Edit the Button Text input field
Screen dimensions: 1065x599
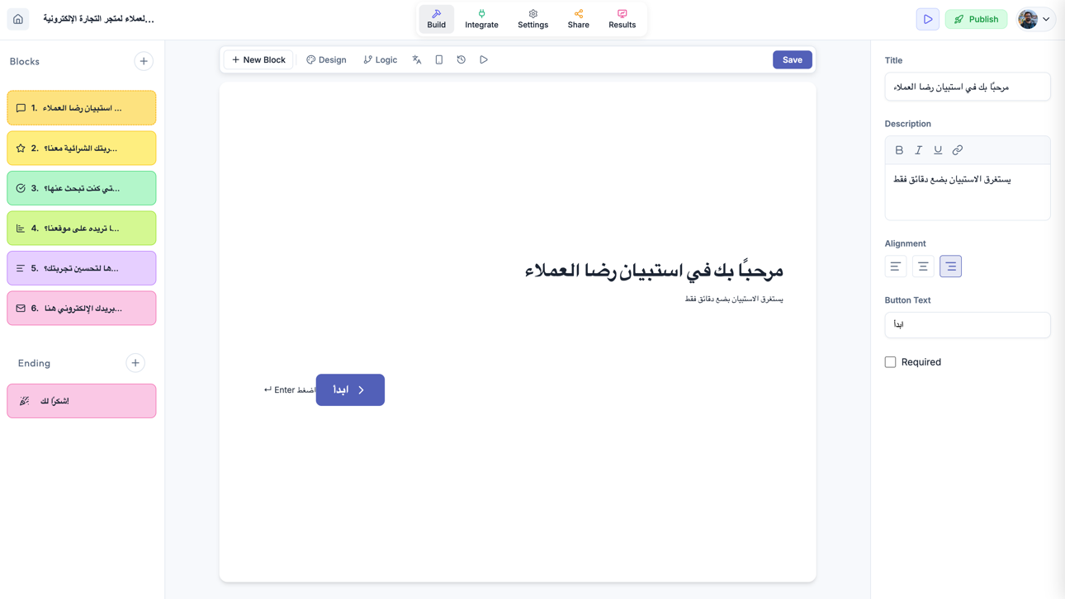(967, 324)
